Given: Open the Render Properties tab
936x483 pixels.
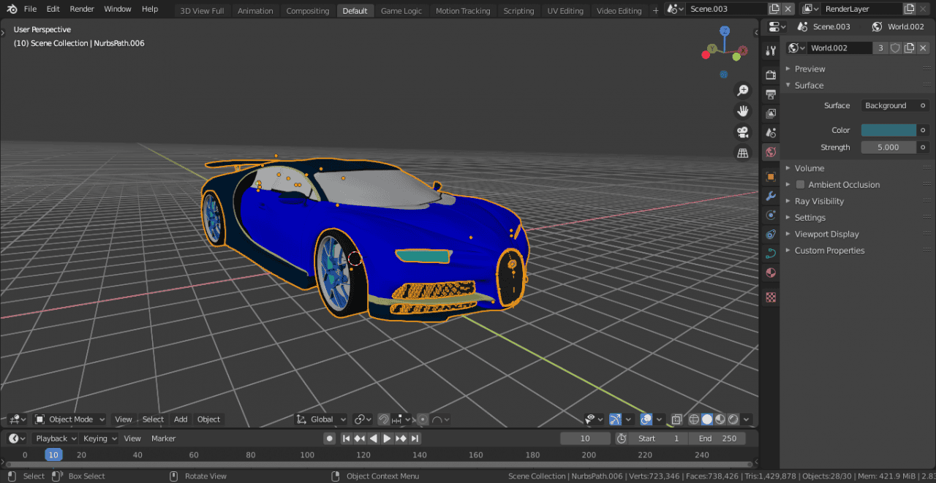Looking at the screenshot, I should point(770,75).
